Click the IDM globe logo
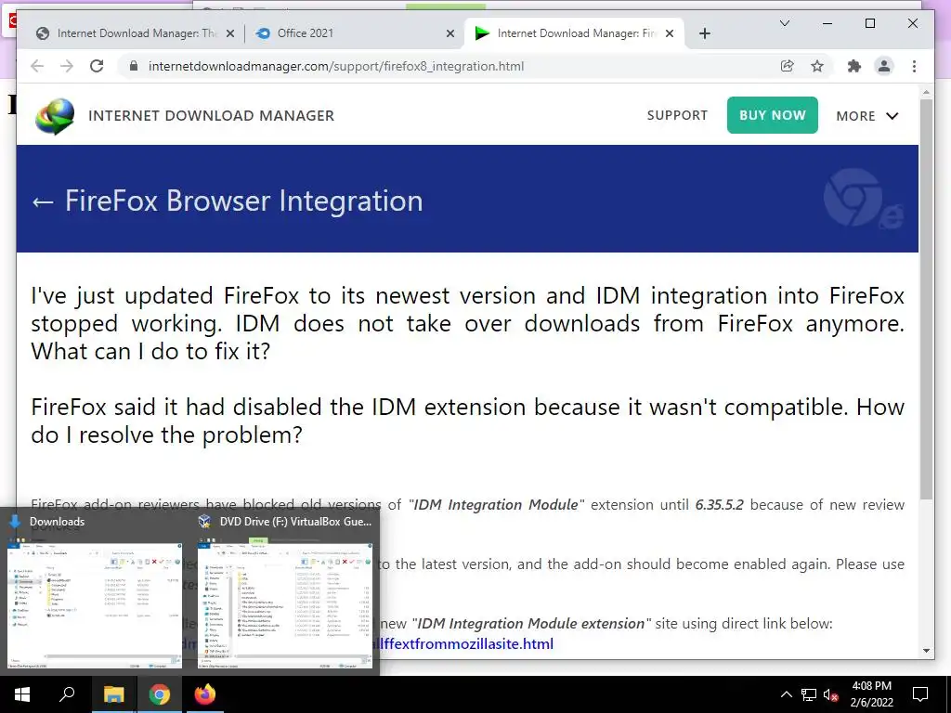The height and width of the screenshot is (713, 951). pos(55,116)
